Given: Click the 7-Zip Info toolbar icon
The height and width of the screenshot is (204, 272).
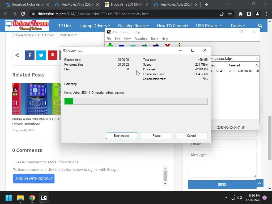Looking at the screenshot, I should click(179, 45).
